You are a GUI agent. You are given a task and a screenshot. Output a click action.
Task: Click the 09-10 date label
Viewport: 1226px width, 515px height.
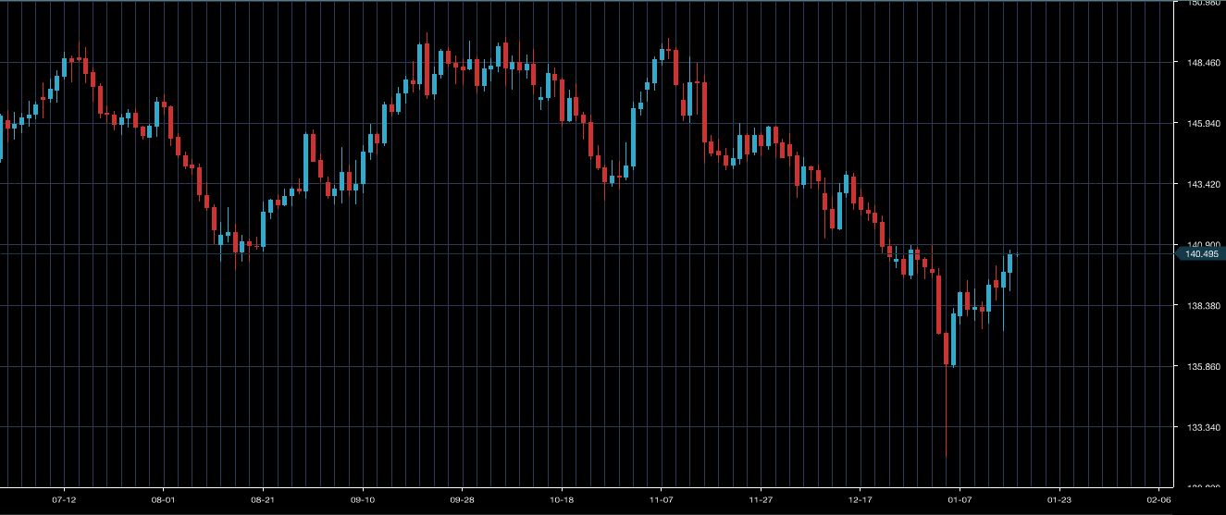pyautogui.click(x=363, y=498)
